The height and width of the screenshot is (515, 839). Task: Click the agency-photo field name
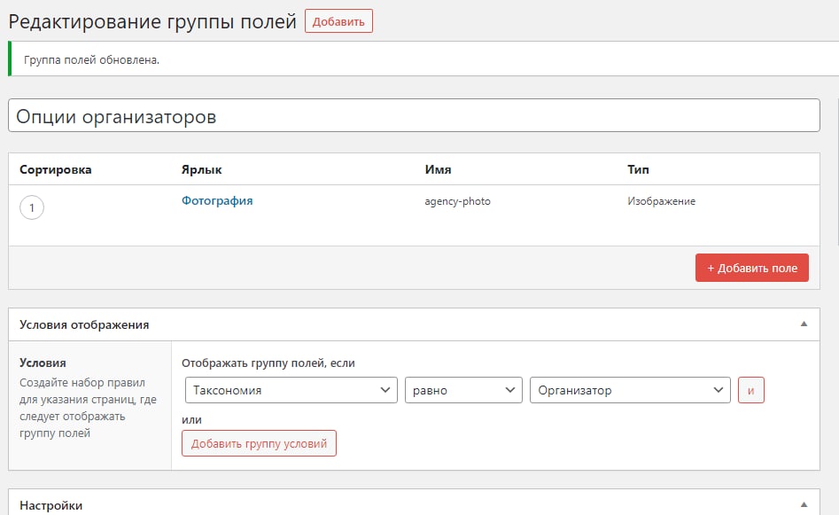(457, 201)
